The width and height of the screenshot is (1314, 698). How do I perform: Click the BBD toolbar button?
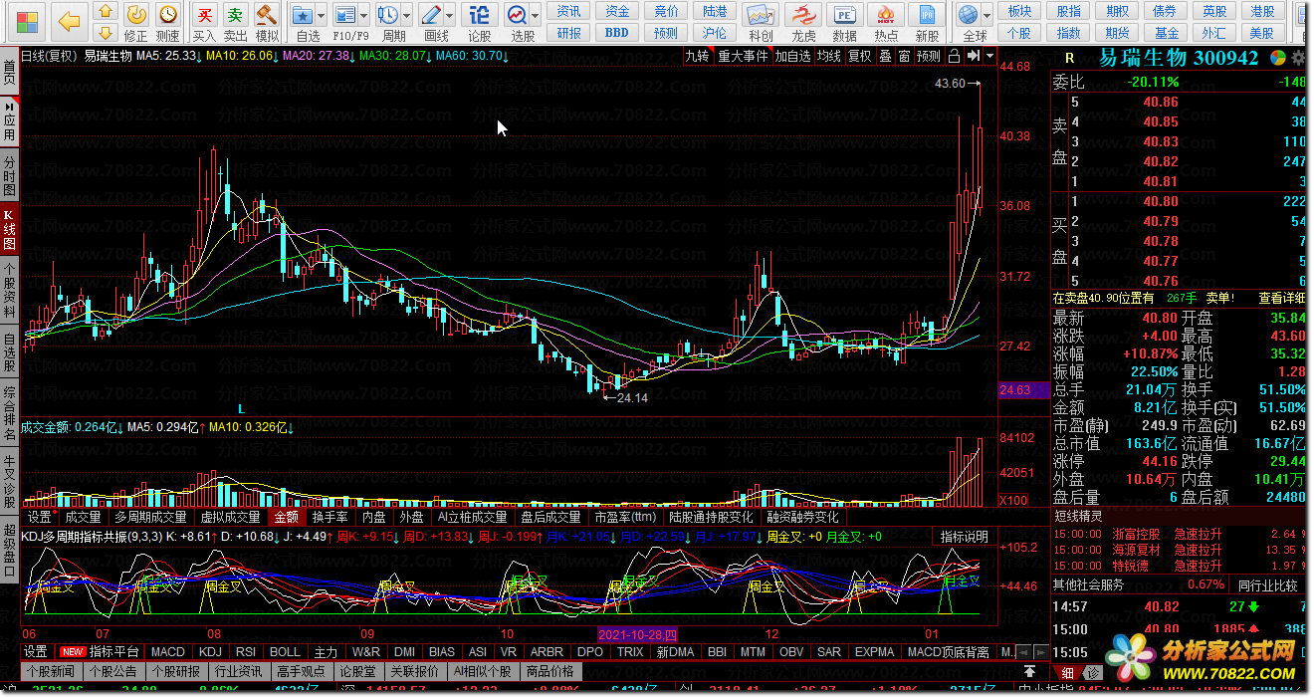tap(617, 33)
